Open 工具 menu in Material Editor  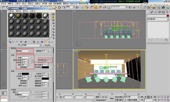[x=33, y=11]
